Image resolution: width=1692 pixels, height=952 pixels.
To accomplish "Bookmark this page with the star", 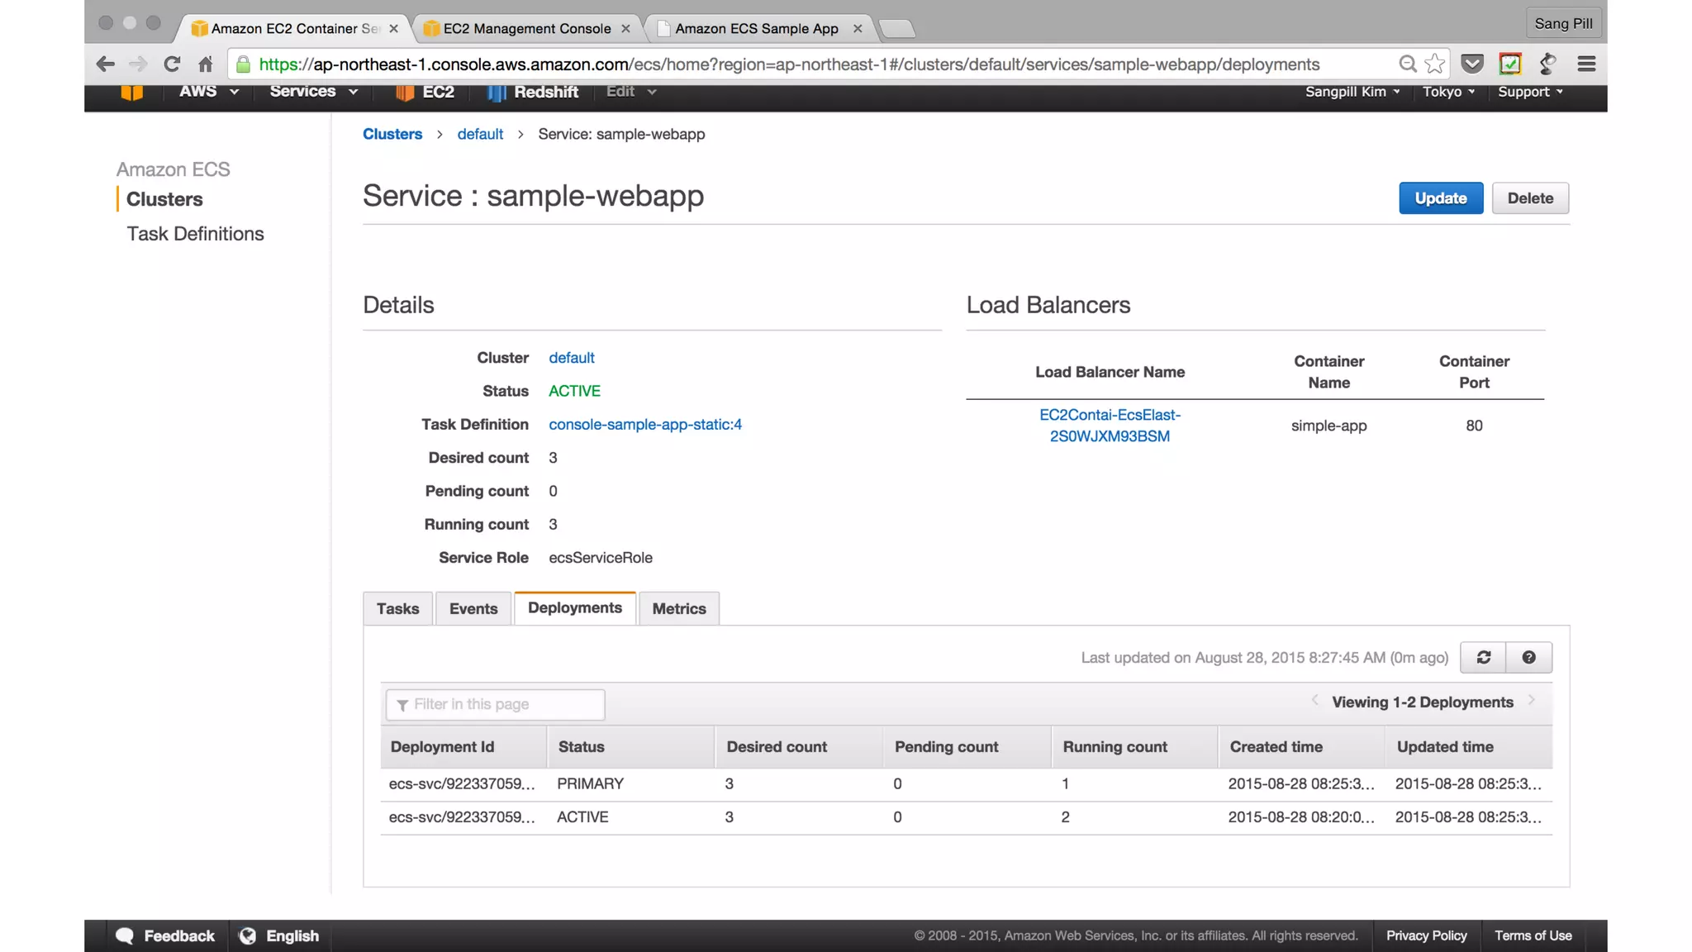I will point(1435,64).
